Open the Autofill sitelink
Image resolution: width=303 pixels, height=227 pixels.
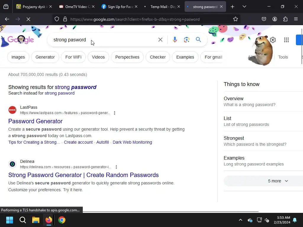pos(103,142)
